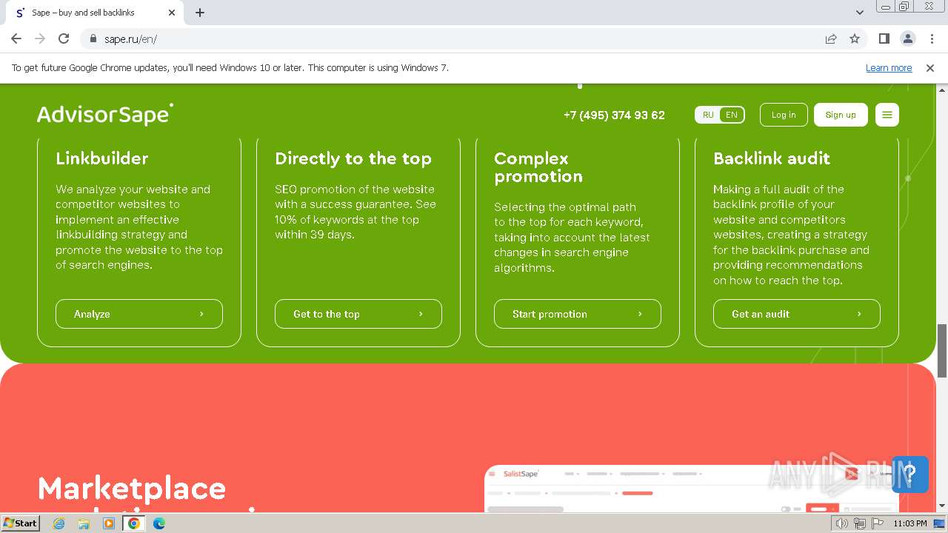Open media player from taskbar
This screenshot has width=948, height=533.
(108, 523)
